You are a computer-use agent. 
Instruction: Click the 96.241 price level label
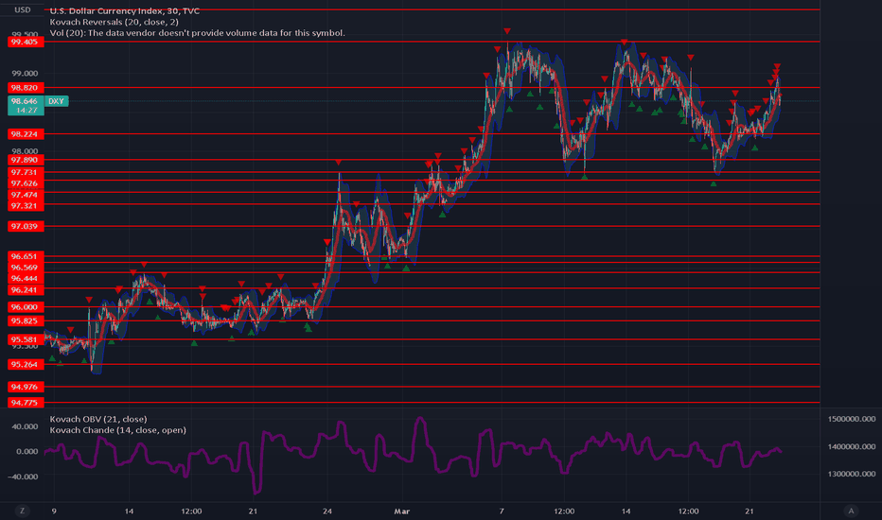[x=26, y=290]
